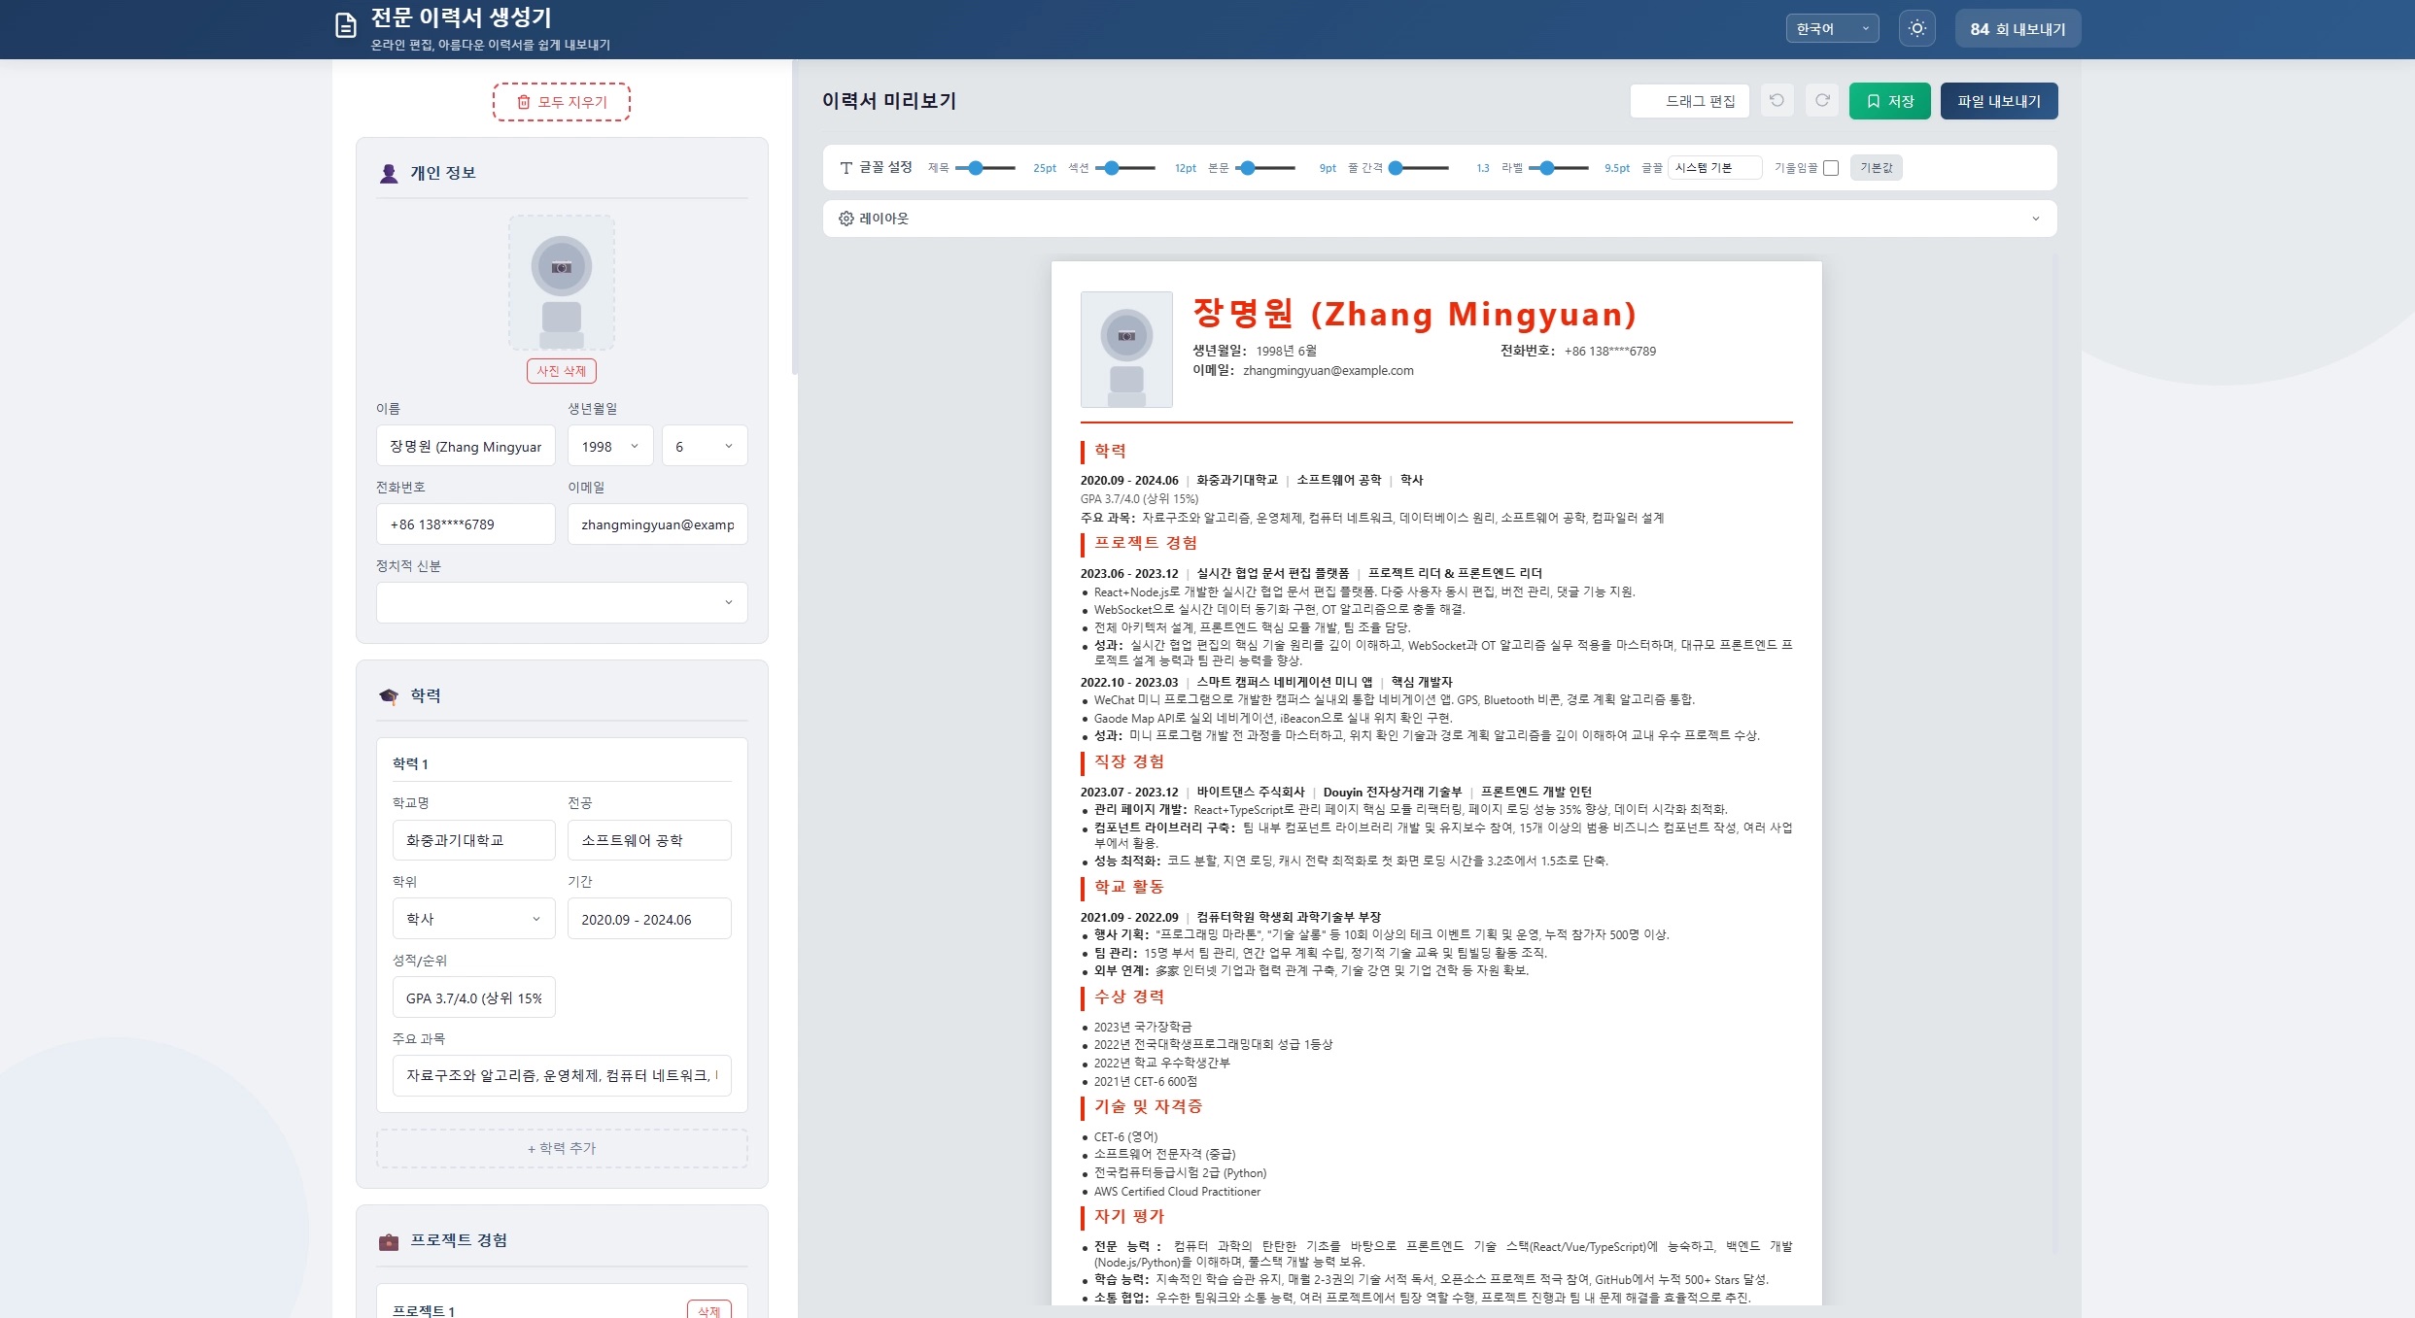Open the birth month 6 dropdown
Viewport: 2415px width, 1318px height.
pos(705,446)
